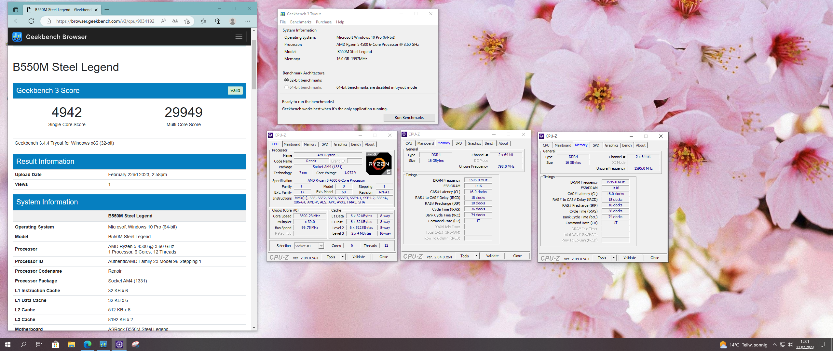This screenshot has width=833, height=351.
Task: Click the Valid badge on score header
Action: pyautogui.click(x=235, y=91)
